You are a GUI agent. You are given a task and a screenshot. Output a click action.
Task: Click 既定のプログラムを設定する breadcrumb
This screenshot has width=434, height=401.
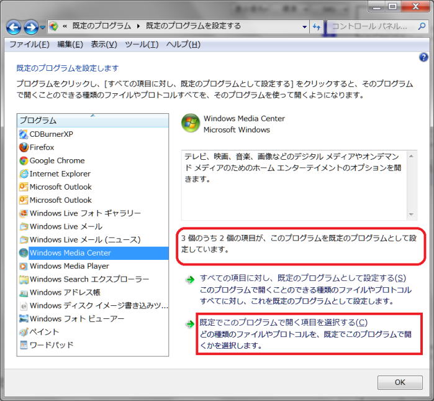pyautogui.click(x=194, y=26)
